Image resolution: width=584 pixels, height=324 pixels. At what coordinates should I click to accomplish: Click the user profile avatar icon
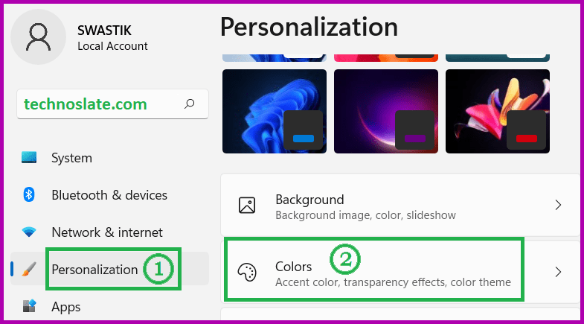39,37
